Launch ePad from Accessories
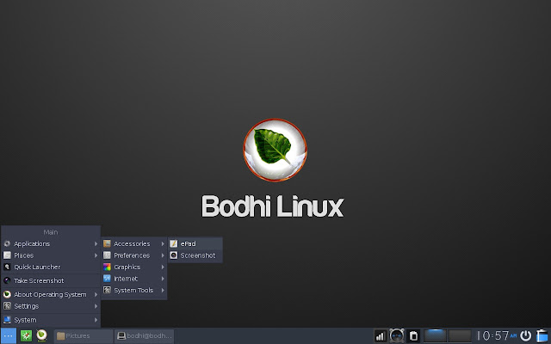This screenshot has width=551, height=344. [x=195, y=243]
